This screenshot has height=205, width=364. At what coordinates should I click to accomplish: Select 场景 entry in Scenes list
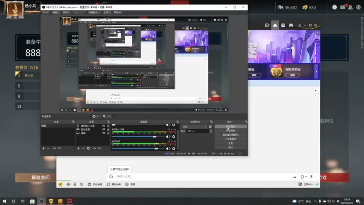coord(58,126)
